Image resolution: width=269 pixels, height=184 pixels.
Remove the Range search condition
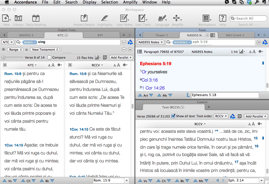4,50
